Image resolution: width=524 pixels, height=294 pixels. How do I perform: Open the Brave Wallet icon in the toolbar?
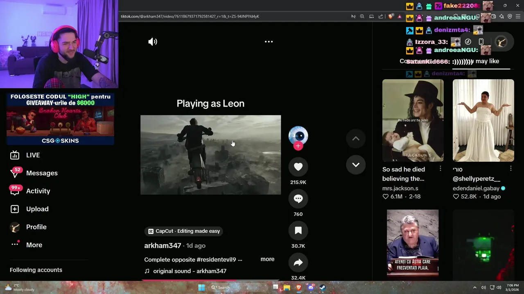click(494, 16)
